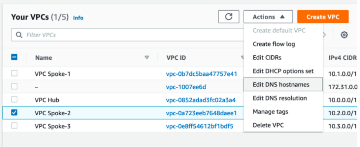Choose Create flow log from Actions

283,44
